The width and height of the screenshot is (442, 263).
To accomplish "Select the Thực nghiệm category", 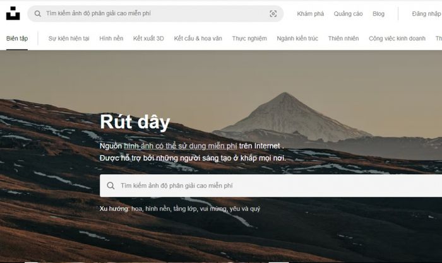I will pyautogui.click(x=249, y=38).
